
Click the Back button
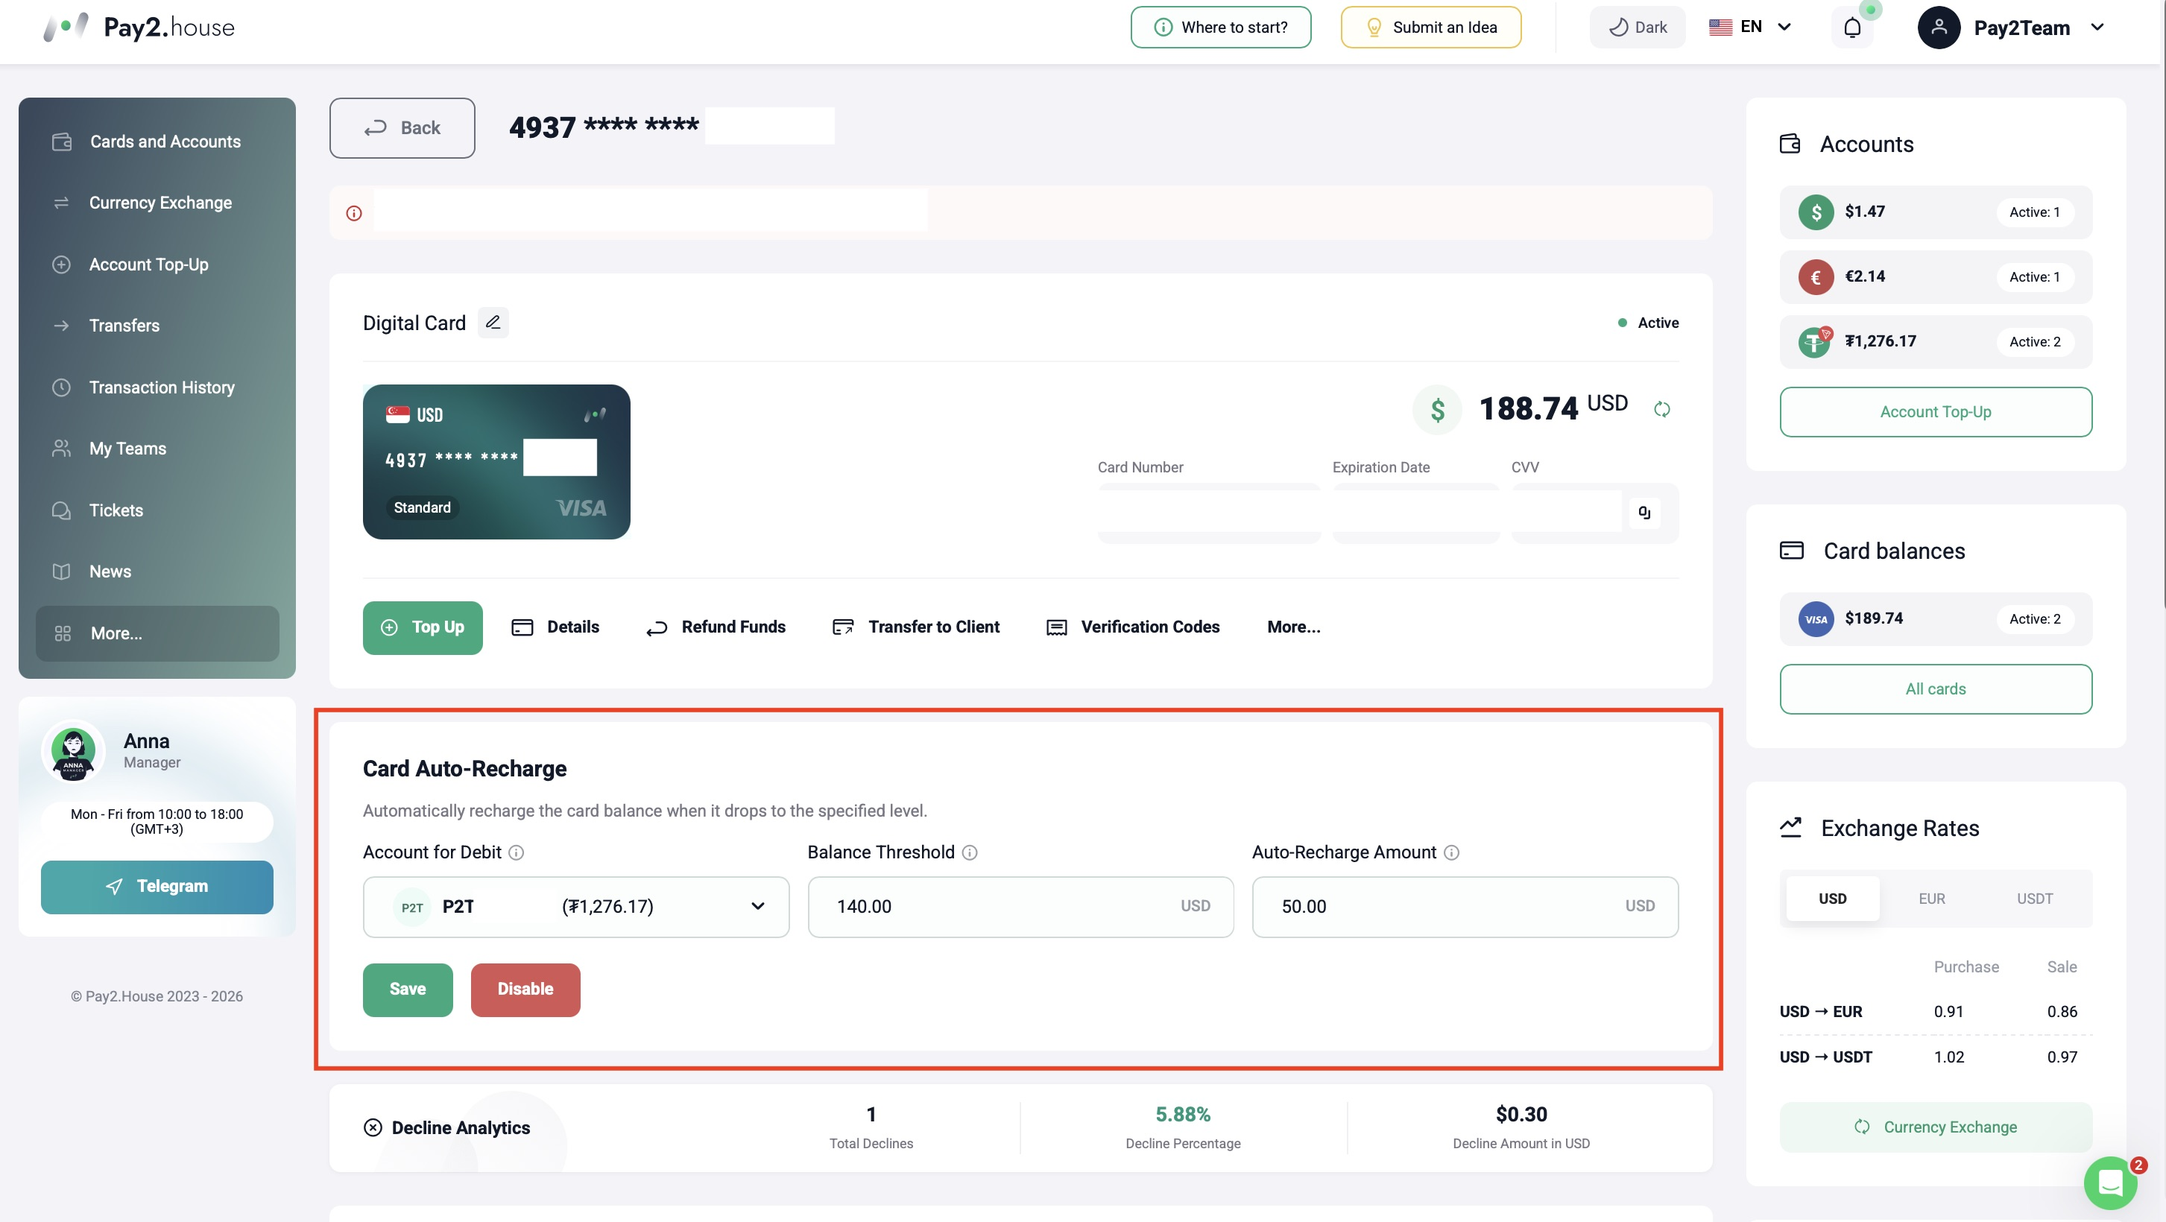(x=402, y=127)
